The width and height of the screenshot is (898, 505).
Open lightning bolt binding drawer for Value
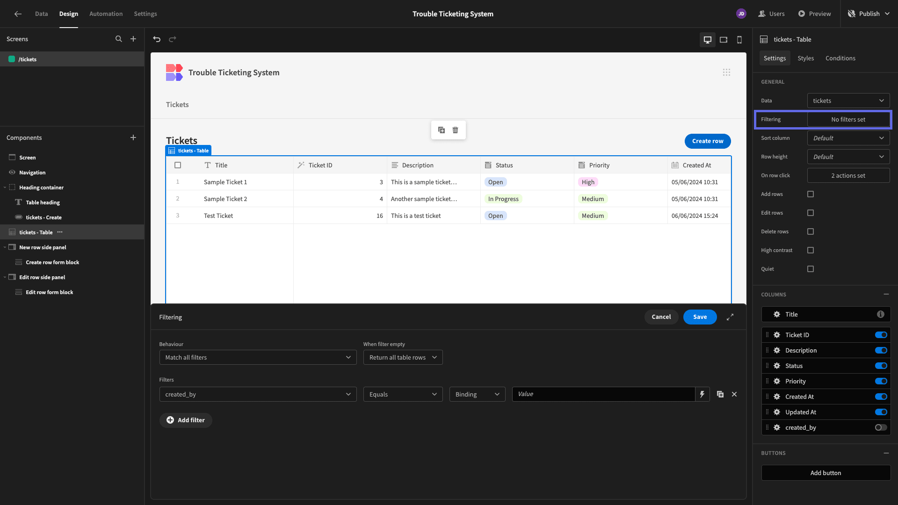coord(702,394)
